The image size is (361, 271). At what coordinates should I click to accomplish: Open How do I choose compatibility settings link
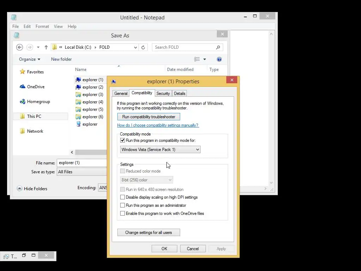tap(158, 125)
